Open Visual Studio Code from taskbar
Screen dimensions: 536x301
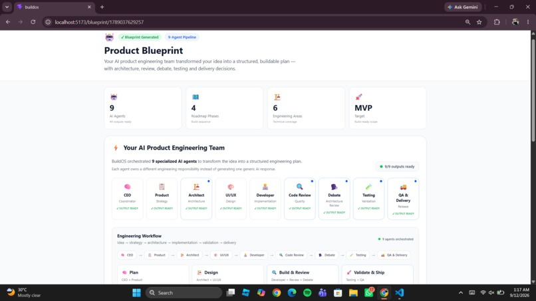(x=399, y=293)
